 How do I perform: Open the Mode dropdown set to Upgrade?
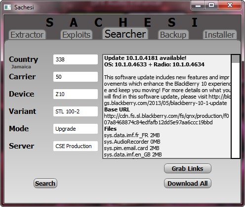[76, 129]
